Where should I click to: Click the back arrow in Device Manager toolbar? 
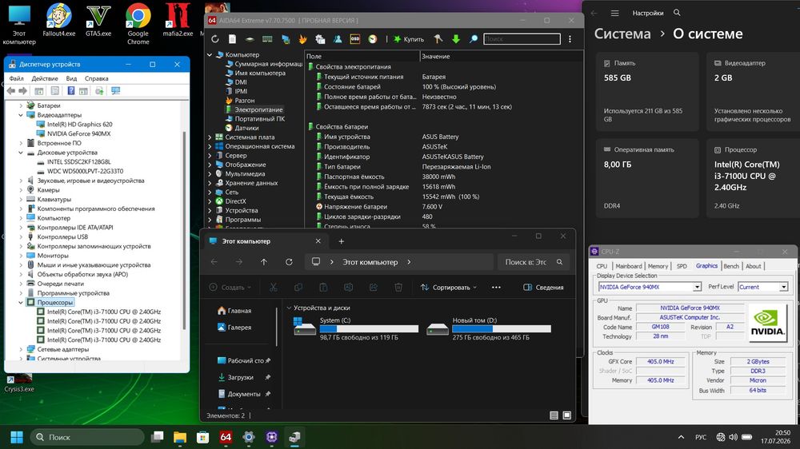tap(11, 91)
